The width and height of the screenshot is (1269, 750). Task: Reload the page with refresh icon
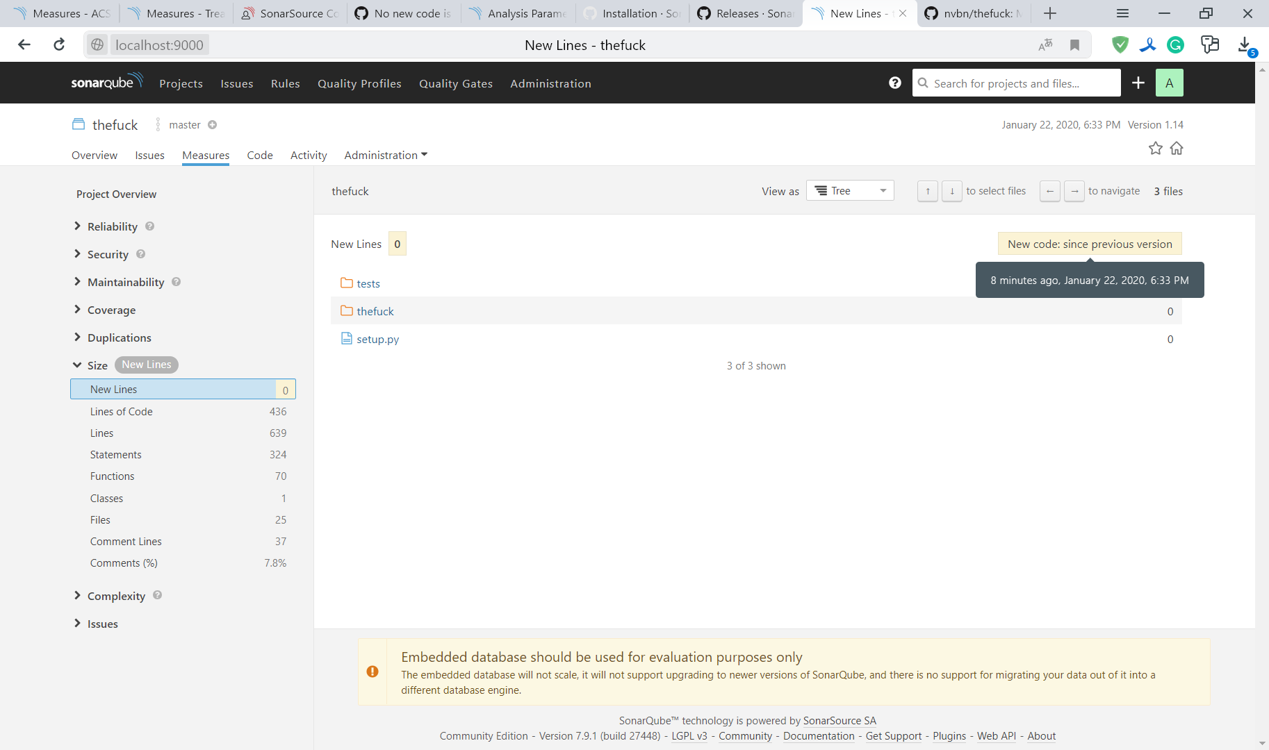pos(59,45)
